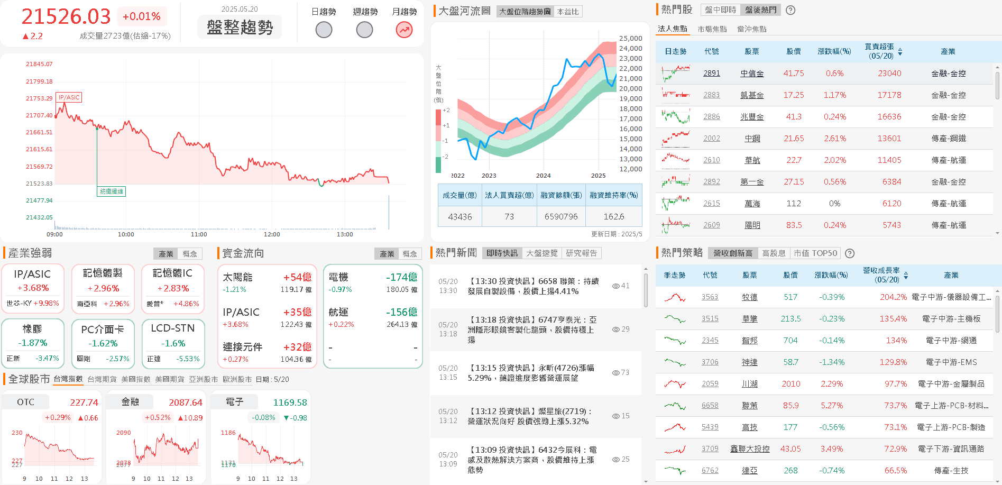Switch news to 研究報告 tab
Image resolution: width=1002 pixels, height=485 pixels.
point(581,253)
